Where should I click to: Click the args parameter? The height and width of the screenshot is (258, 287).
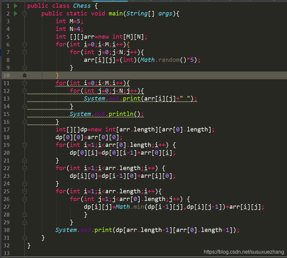pos(165,14)
